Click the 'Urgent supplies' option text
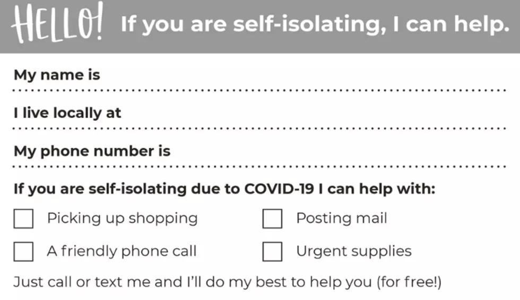 click(354, 251)
